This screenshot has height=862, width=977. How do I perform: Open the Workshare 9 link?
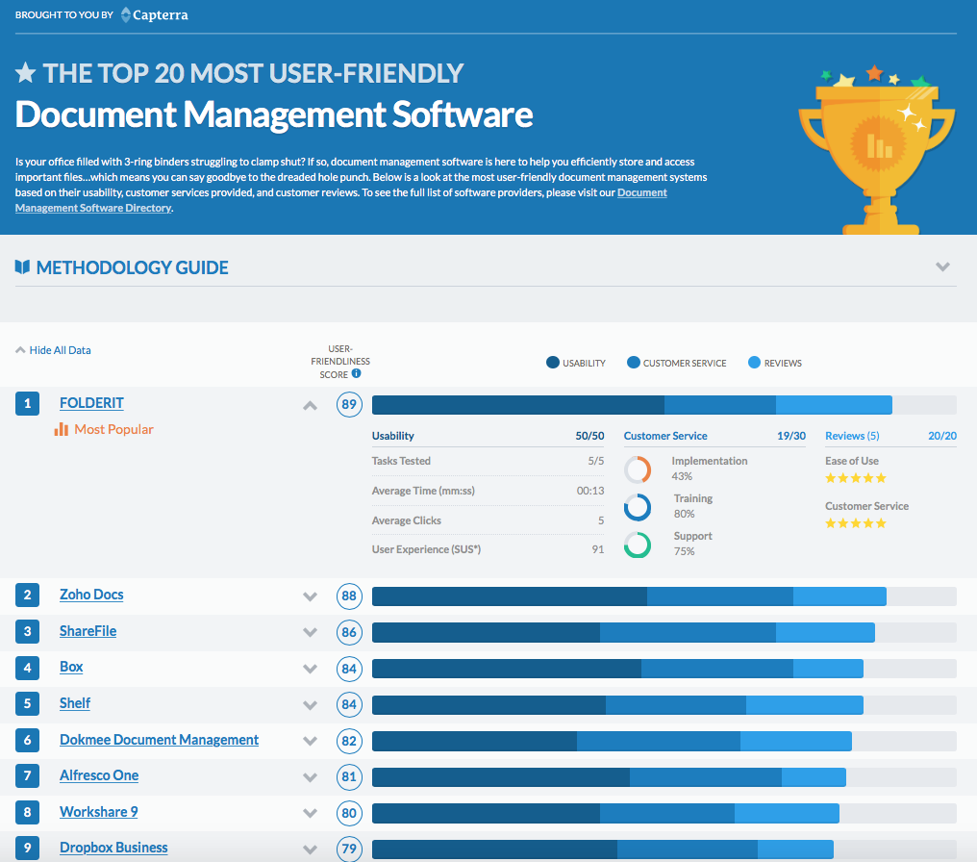click(98, 812)
